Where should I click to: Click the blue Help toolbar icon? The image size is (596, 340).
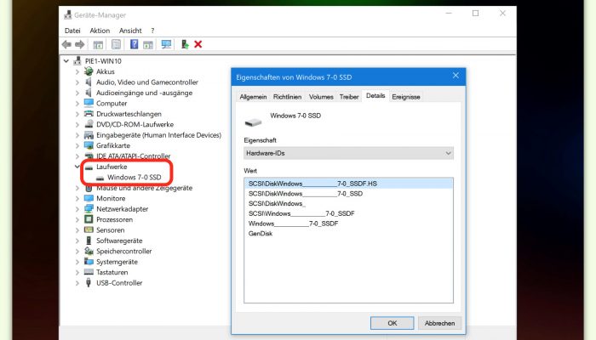135,44
